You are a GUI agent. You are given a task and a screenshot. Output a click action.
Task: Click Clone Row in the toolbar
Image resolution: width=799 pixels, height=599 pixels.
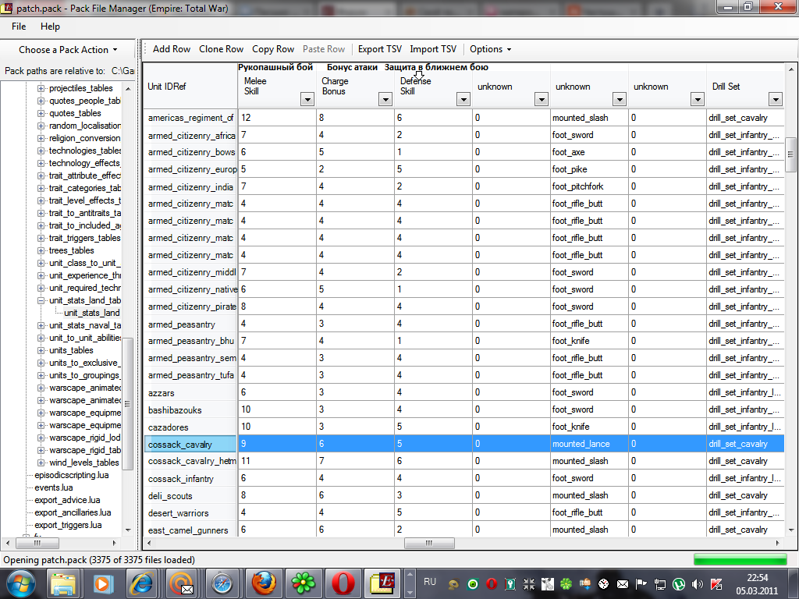point(221,49)
